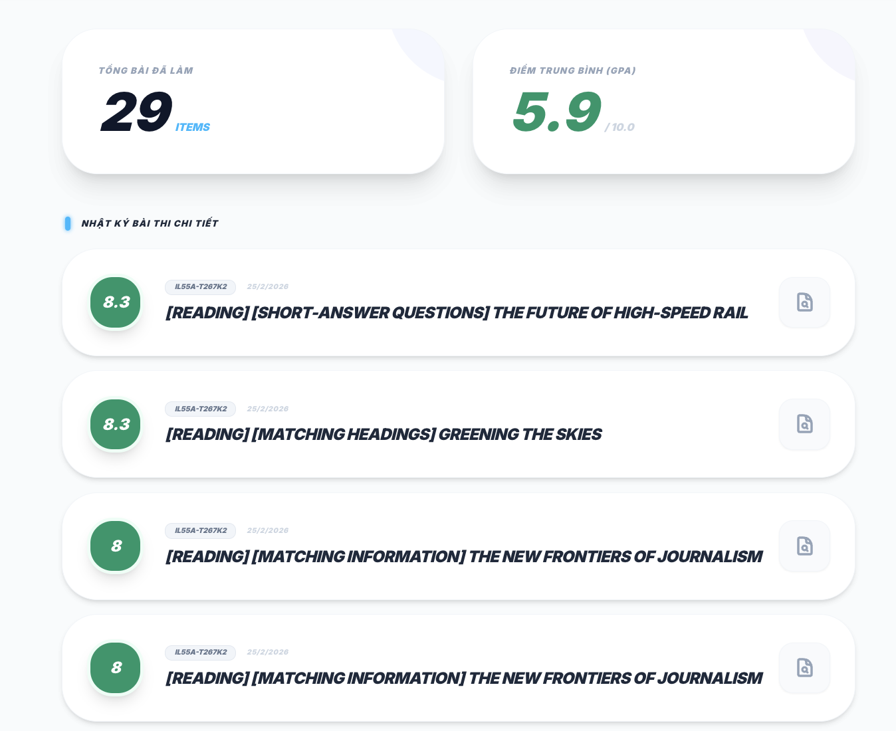Image resolution: width=896 pixels, height=731 pixels.
Task: Click review icon of first Journalism entry
Action: click(x=804, y=546)
